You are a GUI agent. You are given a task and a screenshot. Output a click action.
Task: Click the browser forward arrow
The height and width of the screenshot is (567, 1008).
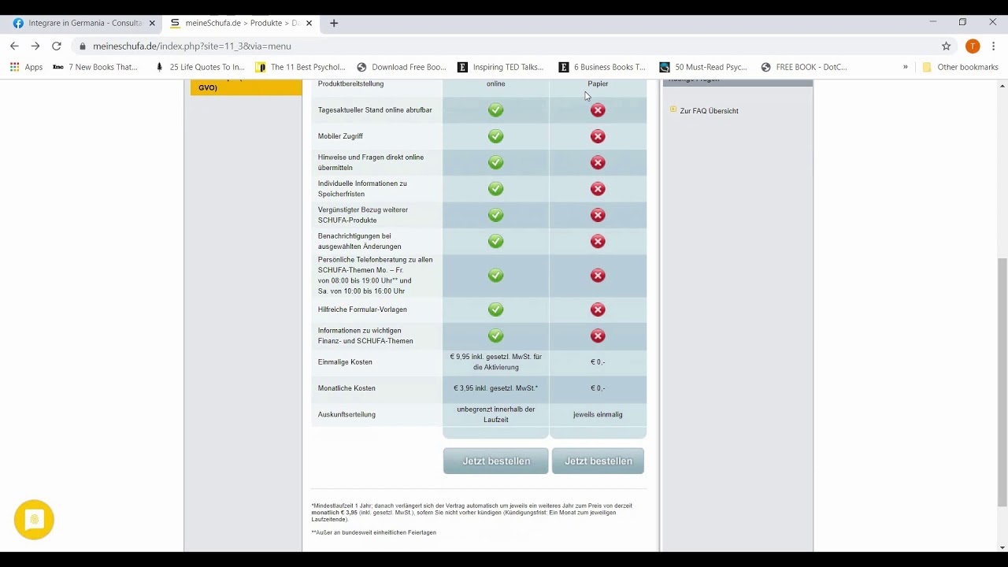pyautogui.click(x=35, y=46)
